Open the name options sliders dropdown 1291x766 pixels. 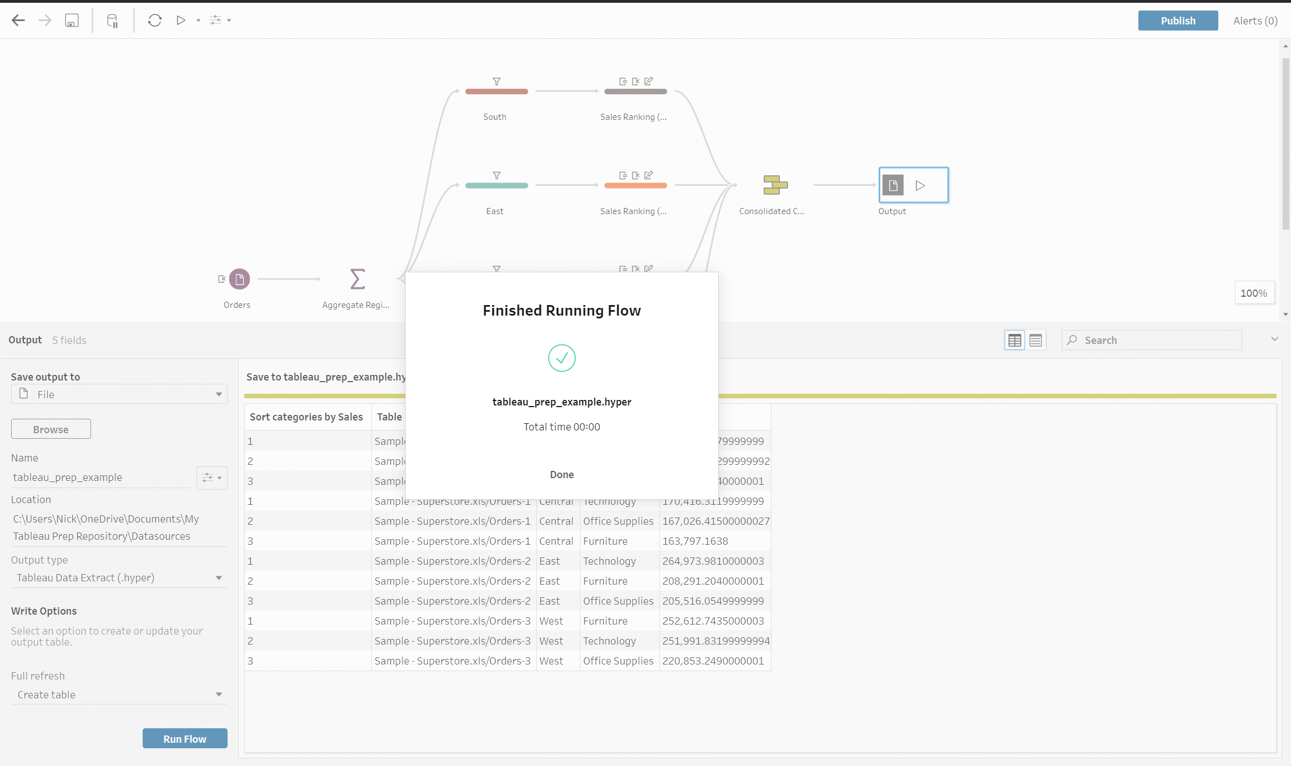tap(212, 478)
